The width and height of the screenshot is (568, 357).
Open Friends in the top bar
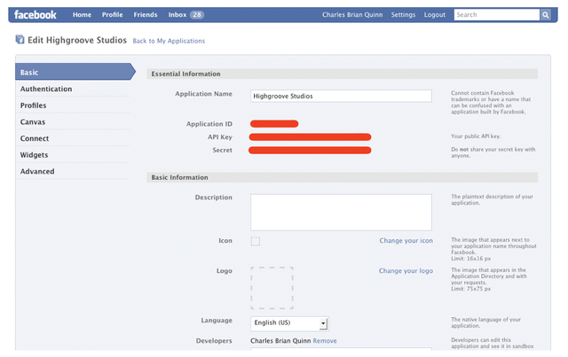(x=146, y=15)
